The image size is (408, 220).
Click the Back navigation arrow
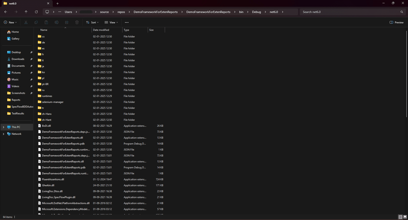point(6,12)
